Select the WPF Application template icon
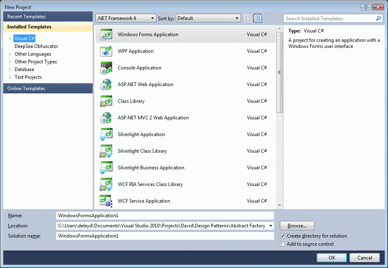 [x=106, y=51]
